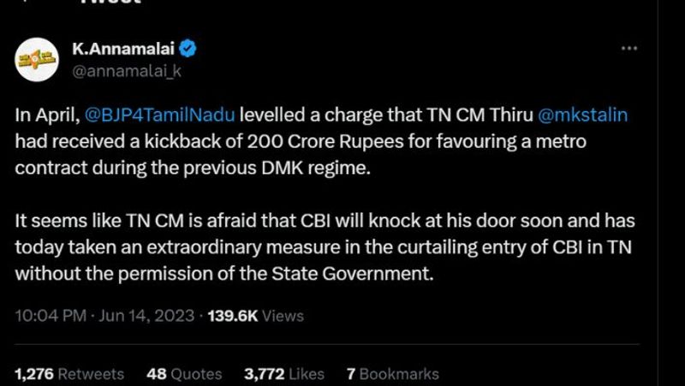
Task: Click the line mentioning 200 Crore Rupees
Action: pyautogui.click(x=300, y=140)
